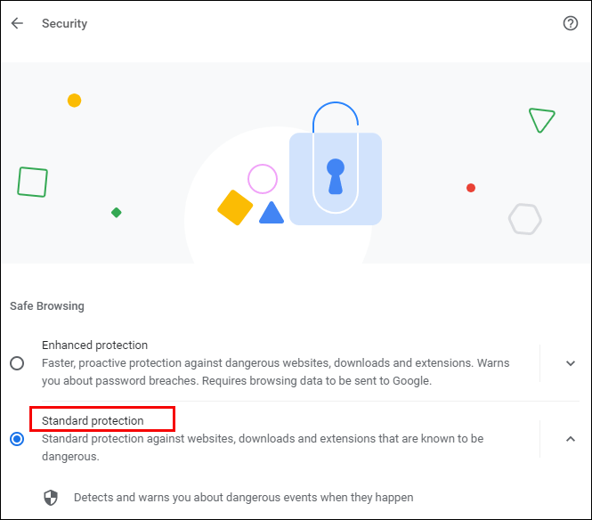Screen dimensions: 592x520
Task: Select the Standard protection radio button
Action: (17, 439)
